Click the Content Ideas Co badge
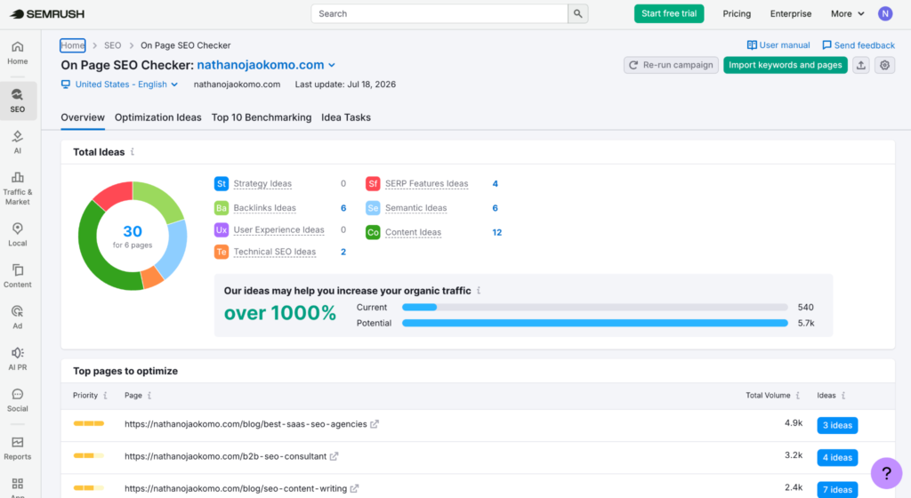This screenshot has width=911, height=498. click(x=373, y=232)
